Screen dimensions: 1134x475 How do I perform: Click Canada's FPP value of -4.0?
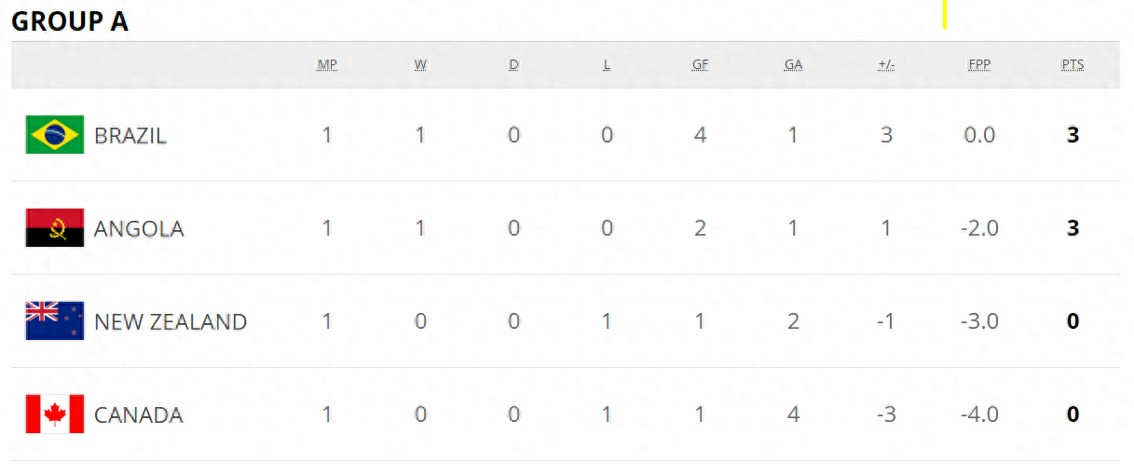(x=979, y=414)
